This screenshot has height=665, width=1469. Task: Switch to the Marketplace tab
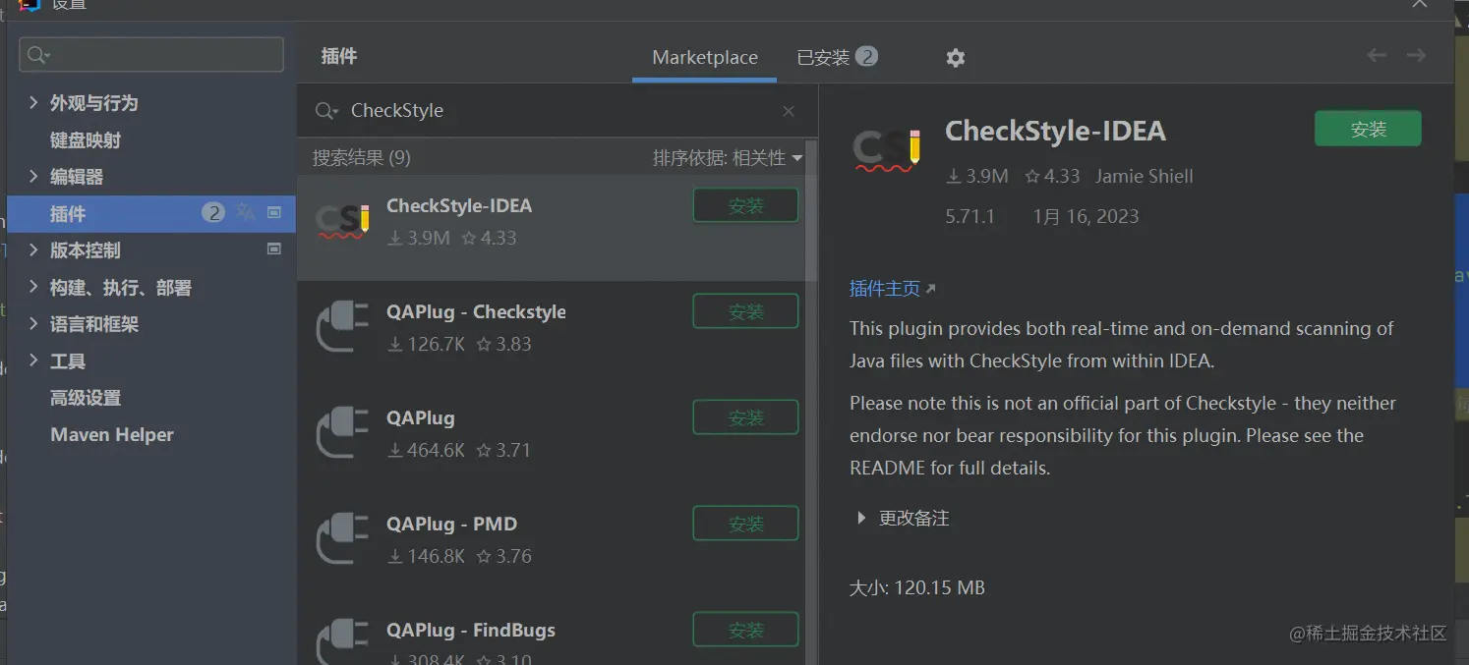point(705,58)
